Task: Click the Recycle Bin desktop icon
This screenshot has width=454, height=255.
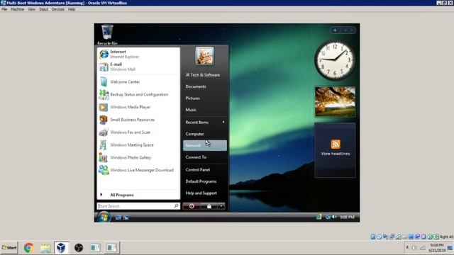Action: (107, 35)
